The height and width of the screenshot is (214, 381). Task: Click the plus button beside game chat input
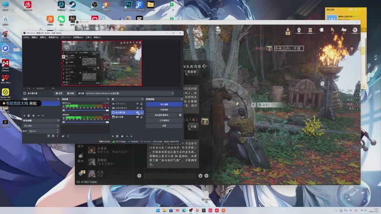point(206,175)
